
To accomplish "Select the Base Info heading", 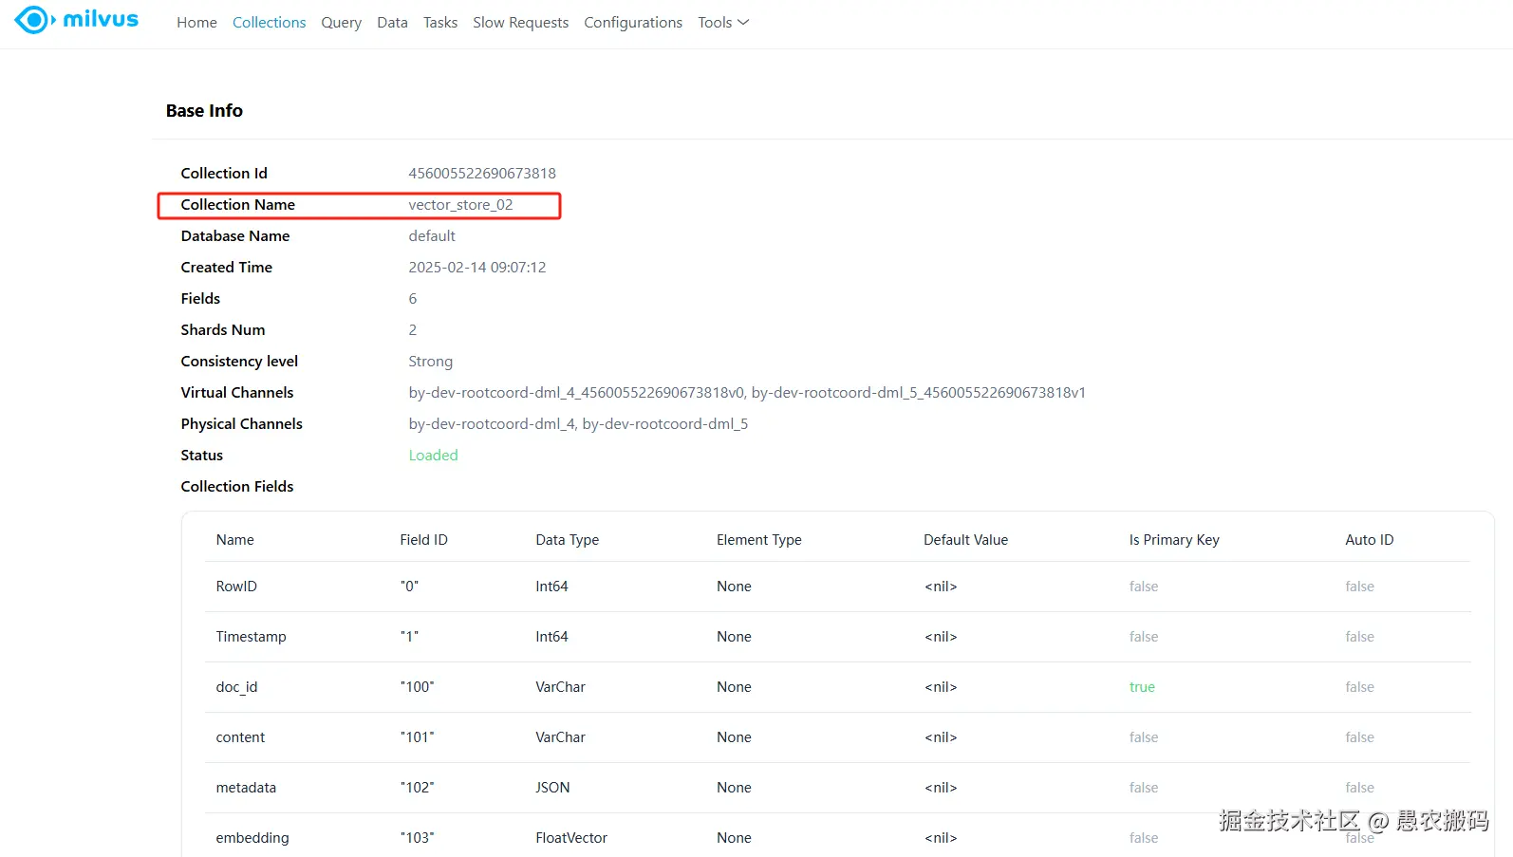I will [x=204, y=110].
